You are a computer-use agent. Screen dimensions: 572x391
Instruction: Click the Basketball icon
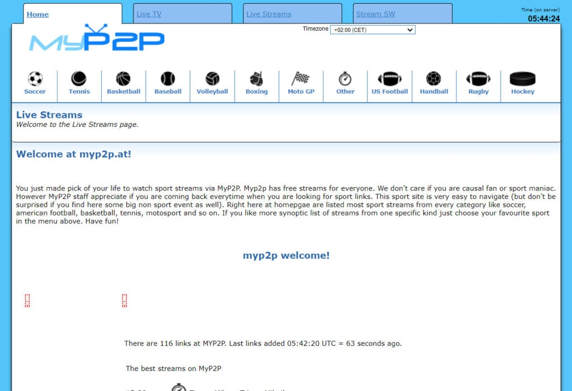tap(123, 79)
